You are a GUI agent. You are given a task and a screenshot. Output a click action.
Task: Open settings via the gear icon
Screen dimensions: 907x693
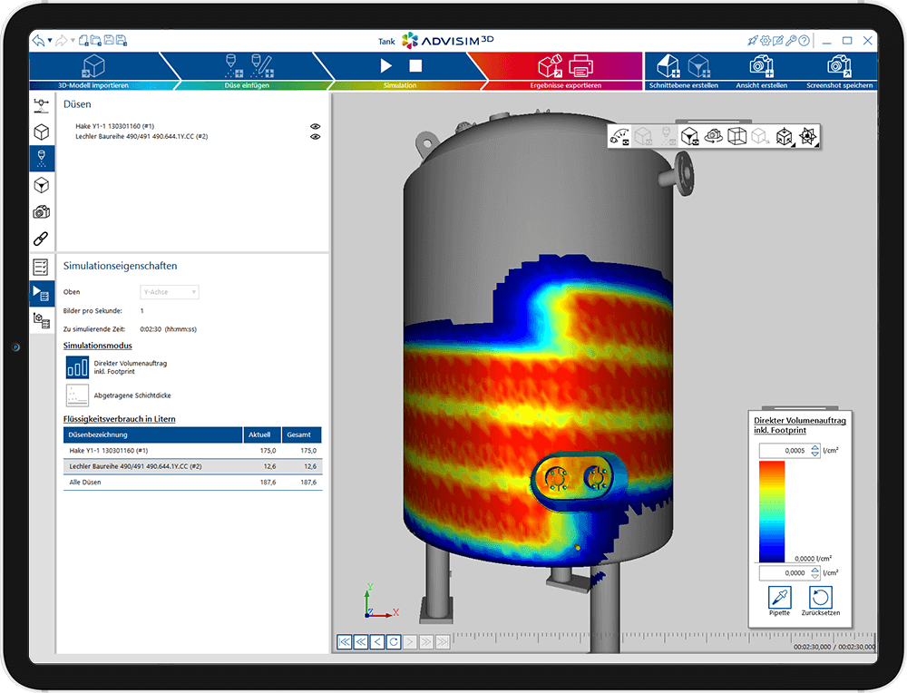point(766,41)
